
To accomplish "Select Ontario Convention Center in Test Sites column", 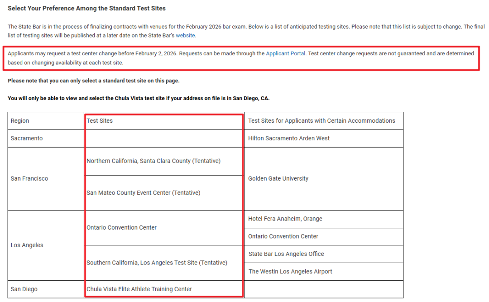I will [121, 227].
